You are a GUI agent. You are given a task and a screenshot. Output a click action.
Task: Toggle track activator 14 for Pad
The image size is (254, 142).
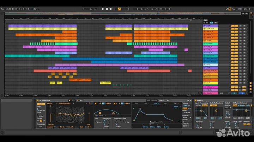(234, 65)
